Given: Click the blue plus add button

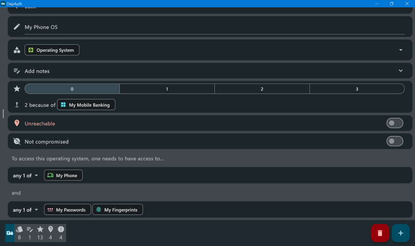Looking at the screenshot, I should point(401,233).
